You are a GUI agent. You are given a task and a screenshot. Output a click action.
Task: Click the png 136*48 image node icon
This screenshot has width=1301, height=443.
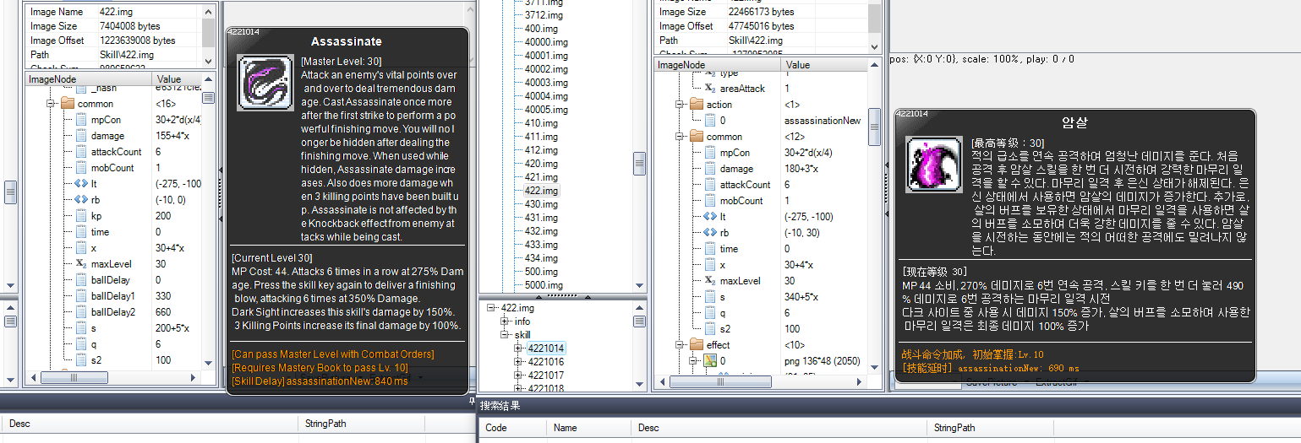click(710, 361)
